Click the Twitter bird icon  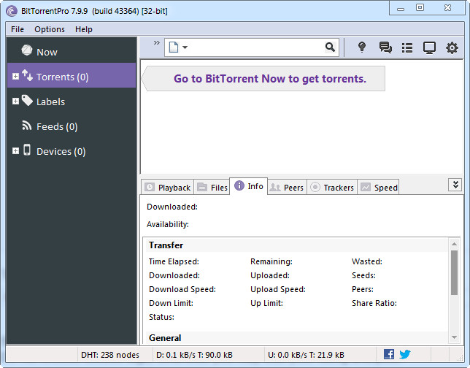(x=404, y=354)
